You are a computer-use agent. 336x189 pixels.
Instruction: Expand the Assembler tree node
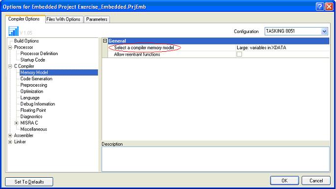[10, 136]
